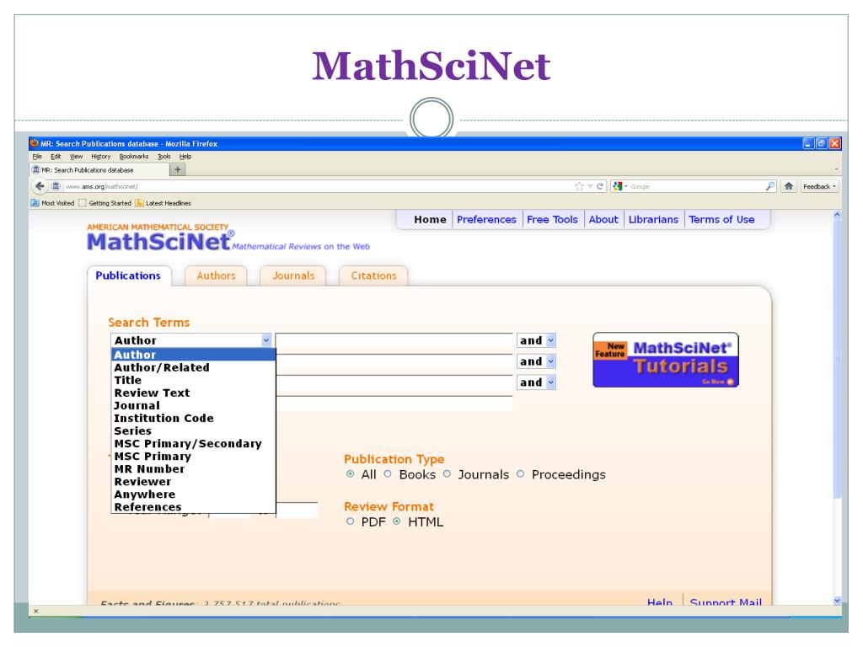The height and width of the screenshot is (647, 863).
Task: Open the address bar history dropdown arrow
Action: tap(590, 186)
